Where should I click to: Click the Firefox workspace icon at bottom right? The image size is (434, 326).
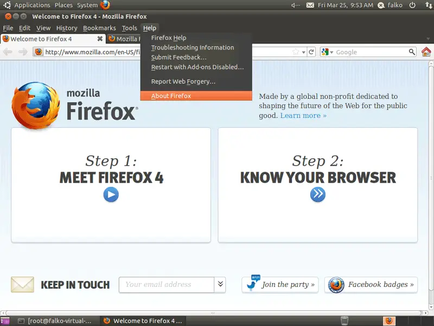point(389,321)
